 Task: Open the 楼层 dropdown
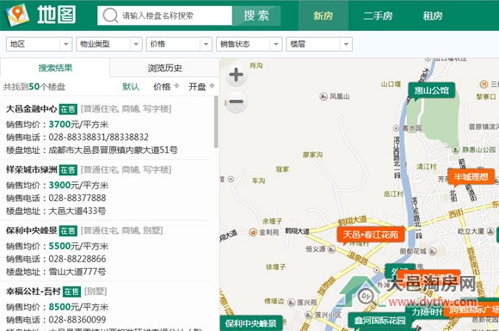point(319,44)
